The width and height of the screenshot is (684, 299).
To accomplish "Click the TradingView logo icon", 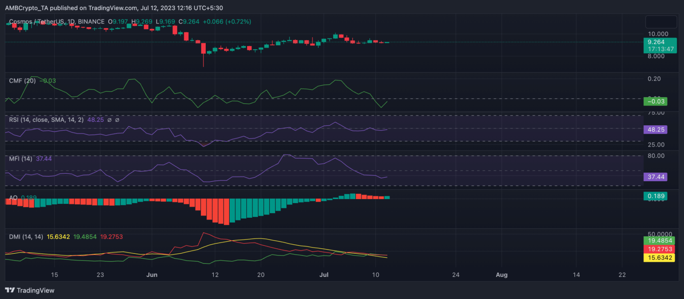I will coord(10,290).
